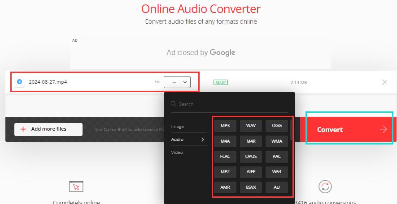Open the output format dropdown

pyautogui.click(x=177, y=82)
